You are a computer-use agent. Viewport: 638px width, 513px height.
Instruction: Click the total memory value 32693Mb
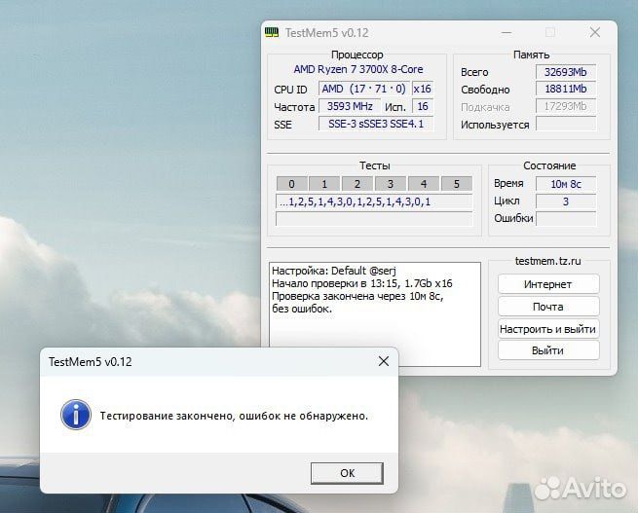(x=566, y=72)
